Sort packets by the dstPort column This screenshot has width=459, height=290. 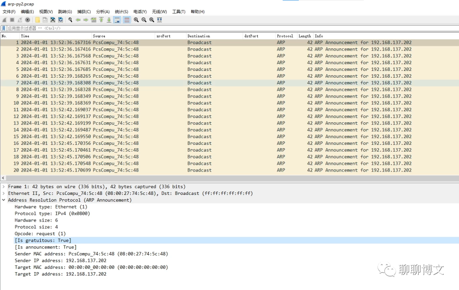pos(259,36)
